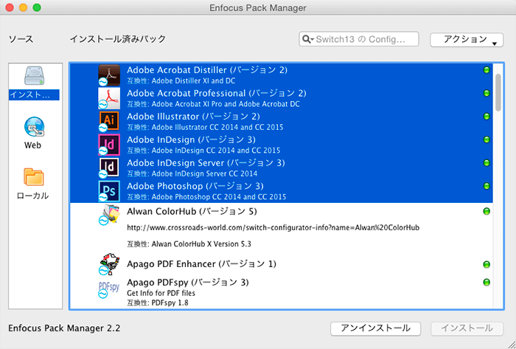Click the アンインストール button
The image size is (516, 349).
click(375, 328)
